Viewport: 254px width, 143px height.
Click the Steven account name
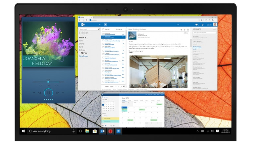tap(209, 24)
